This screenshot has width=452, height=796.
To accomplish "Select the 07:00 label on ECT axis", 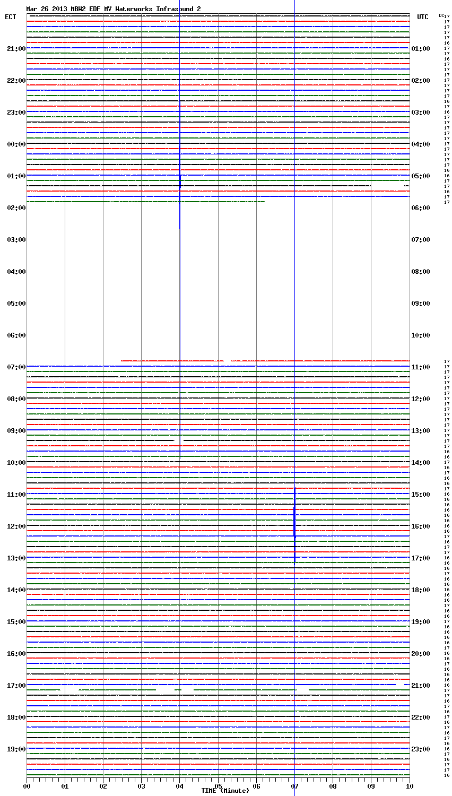I will (x=16, y=367).
